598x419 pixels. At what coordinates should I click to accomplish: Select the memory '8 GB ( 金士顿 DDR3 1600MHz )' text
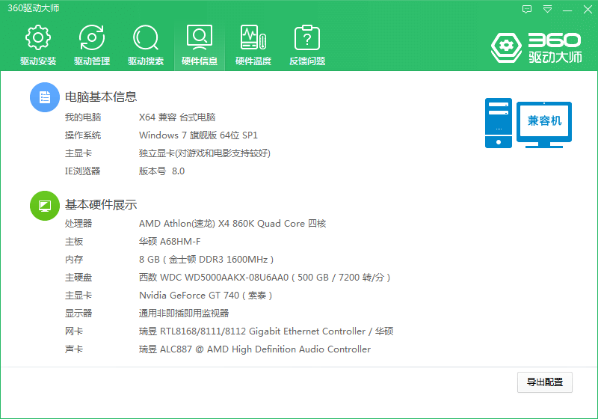[x=206, y=260]
